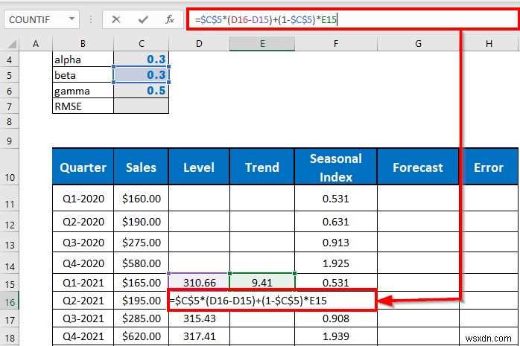Select the Q2-2021 cell
Viewport: 520px width, 346px height.
click(83, 301)
